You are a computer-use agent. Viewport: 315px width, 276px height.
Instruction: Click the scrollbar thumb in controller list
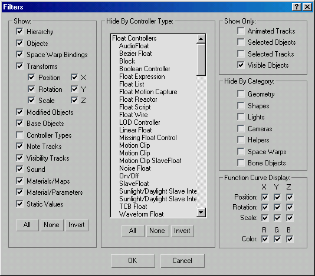[x=201, y=59]
